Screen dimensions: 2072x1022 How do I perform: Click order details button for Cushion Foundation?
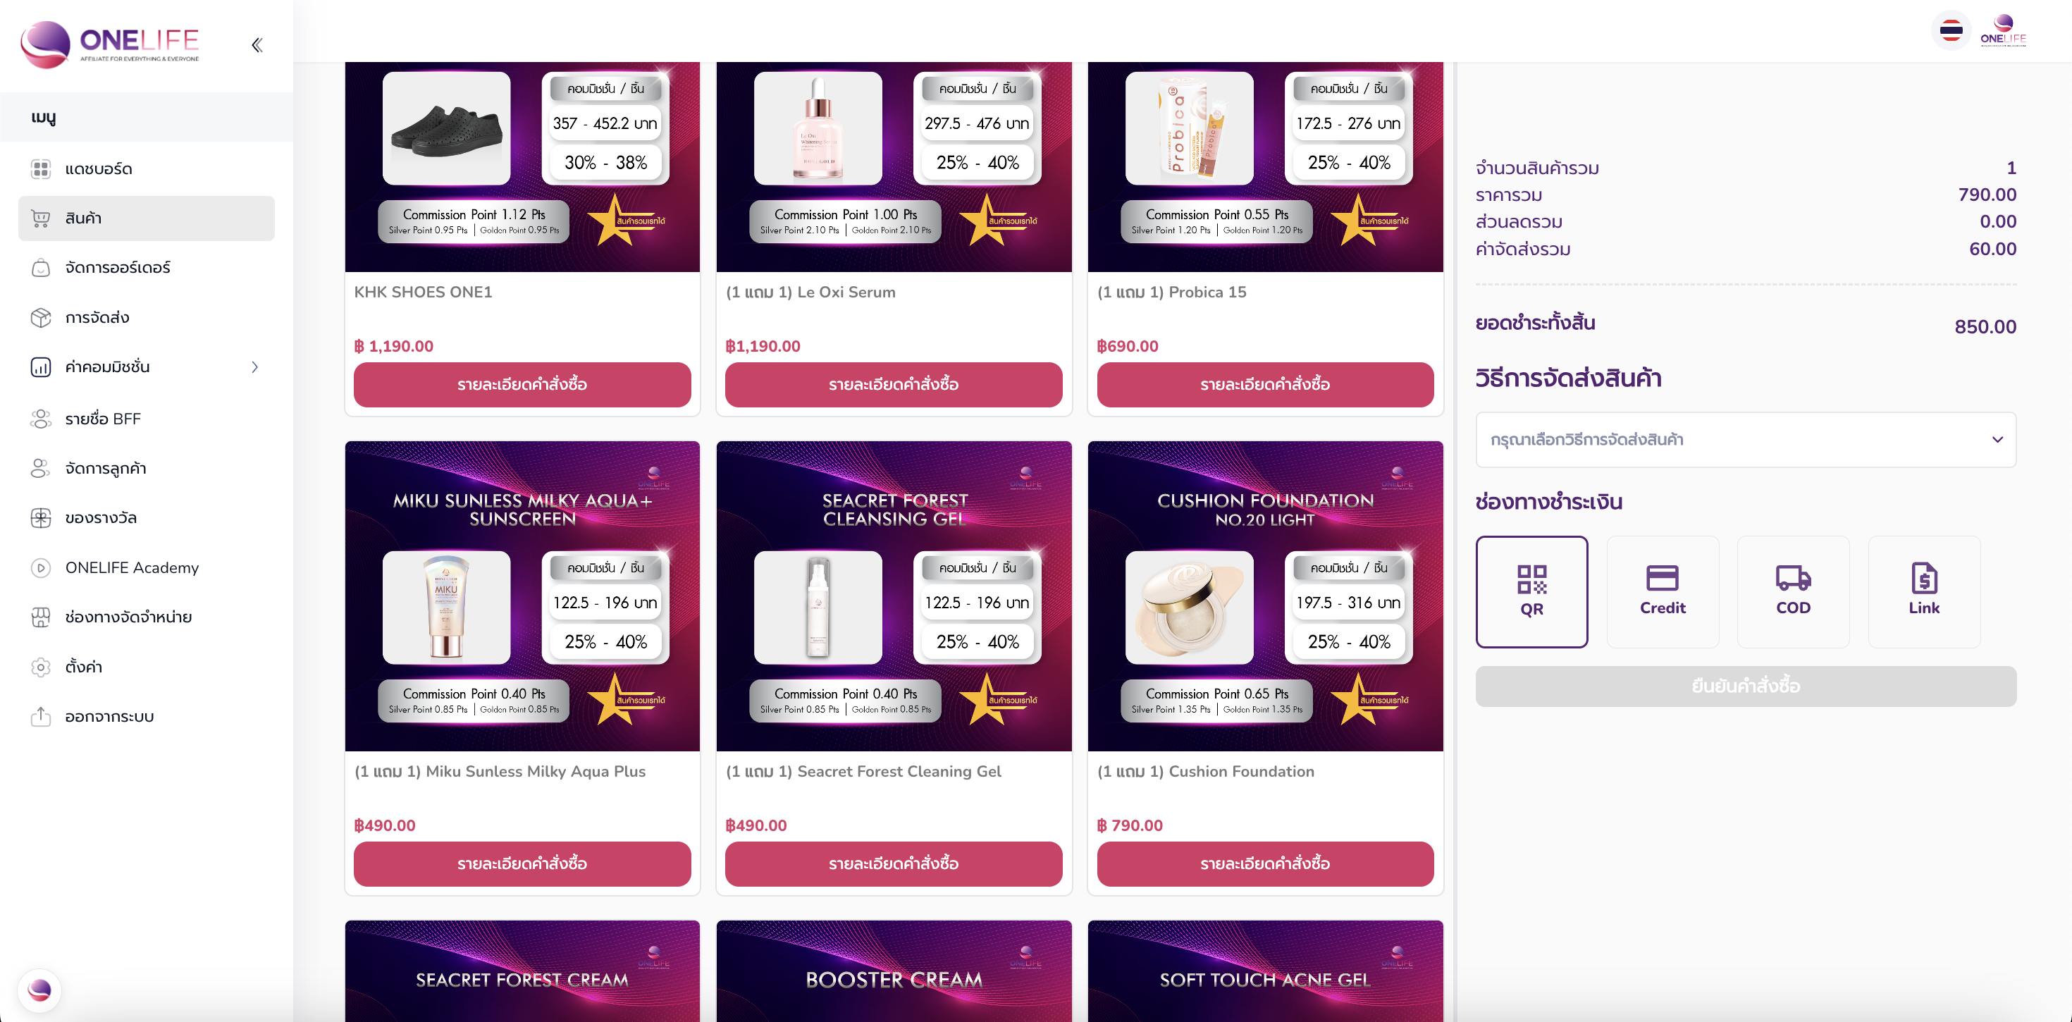click(x=1264, y=863)
